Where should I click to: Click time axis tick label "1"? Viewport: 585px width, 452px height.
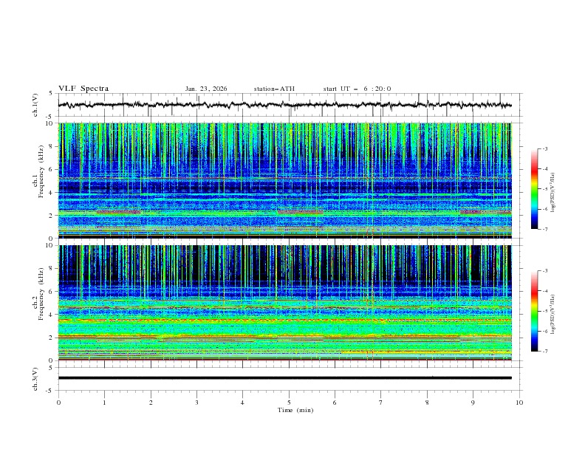coord(104,403)
